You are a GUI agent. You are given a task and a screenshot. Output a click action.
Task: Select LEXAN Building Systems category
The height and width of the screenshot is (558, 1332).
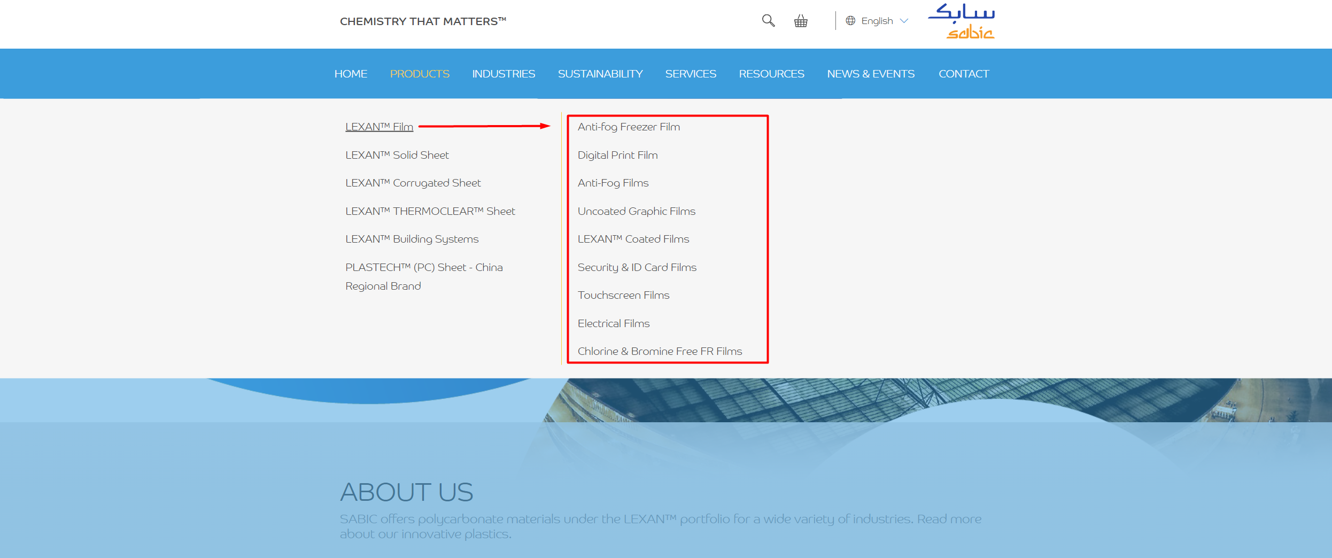point(412,239)
